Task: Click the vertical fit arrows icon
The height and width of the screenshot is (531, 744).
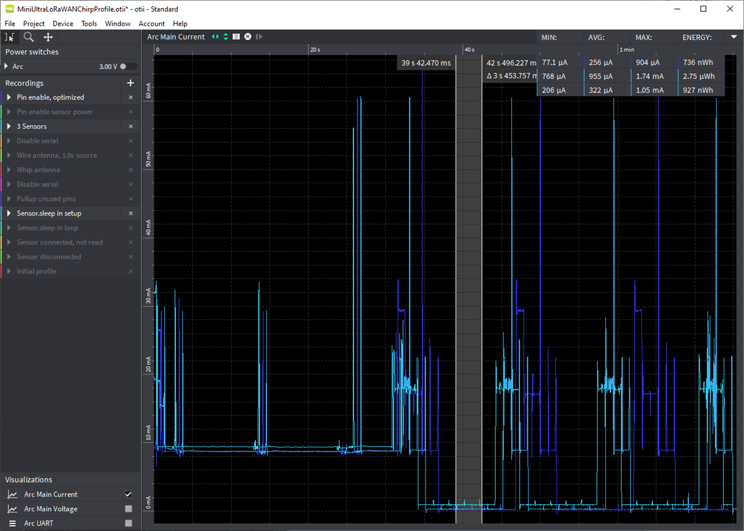Action: pos(226,37)
